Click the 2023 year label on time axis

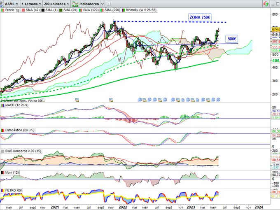point(191,207)
